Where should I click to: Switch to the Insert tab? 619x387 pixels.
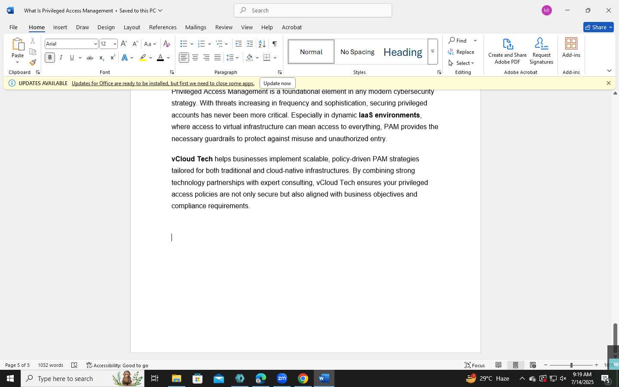coord(60,27)
